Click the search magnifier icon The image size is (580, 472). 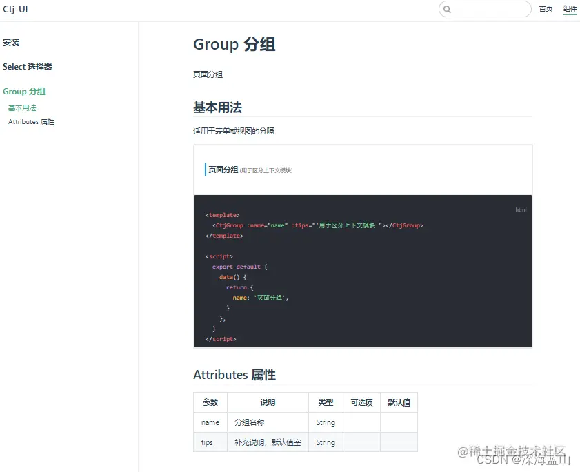pos(447,10)
